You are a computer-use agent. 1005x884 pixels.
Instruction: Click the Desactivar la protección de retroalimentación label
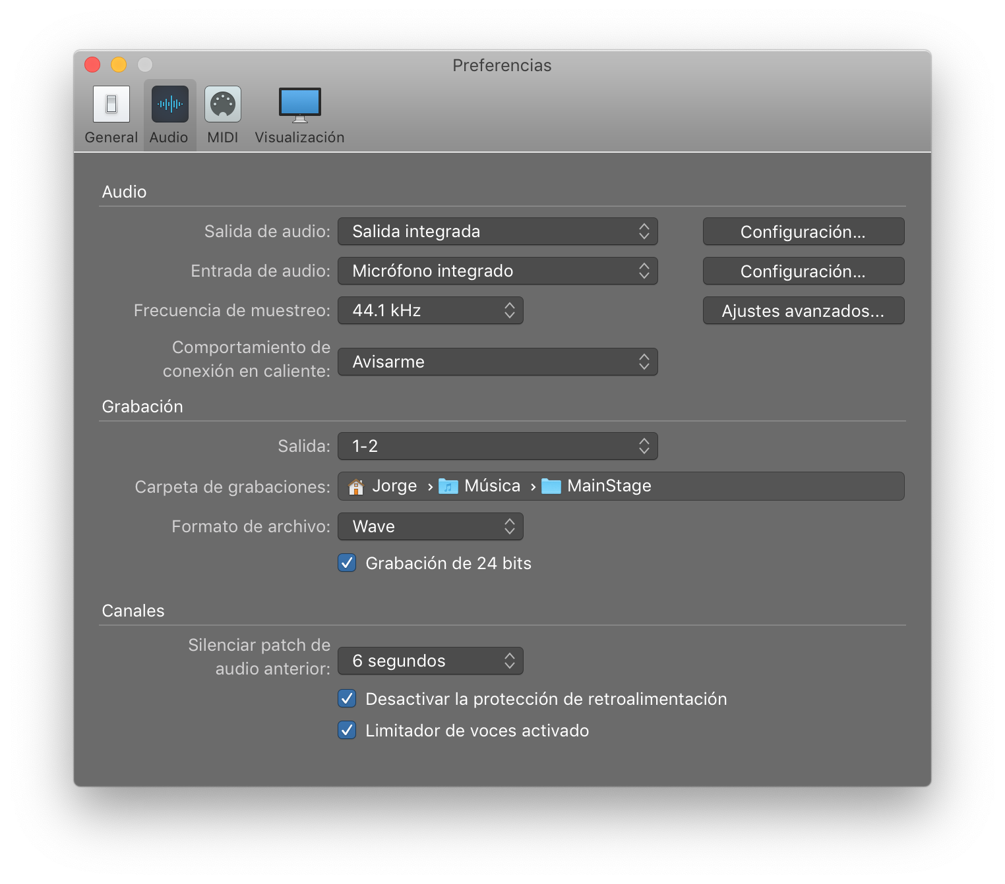coord(546,699)
